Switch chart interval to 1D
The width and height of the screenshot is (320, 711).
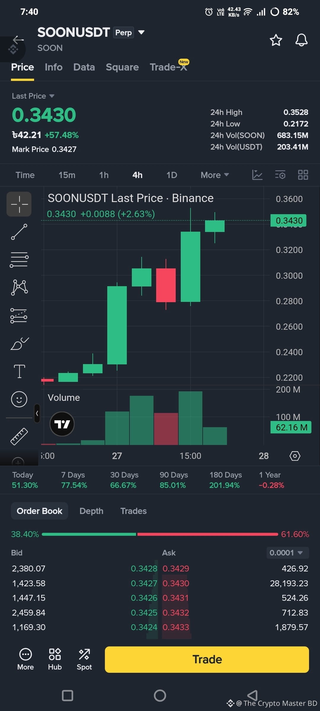point(172,175)
